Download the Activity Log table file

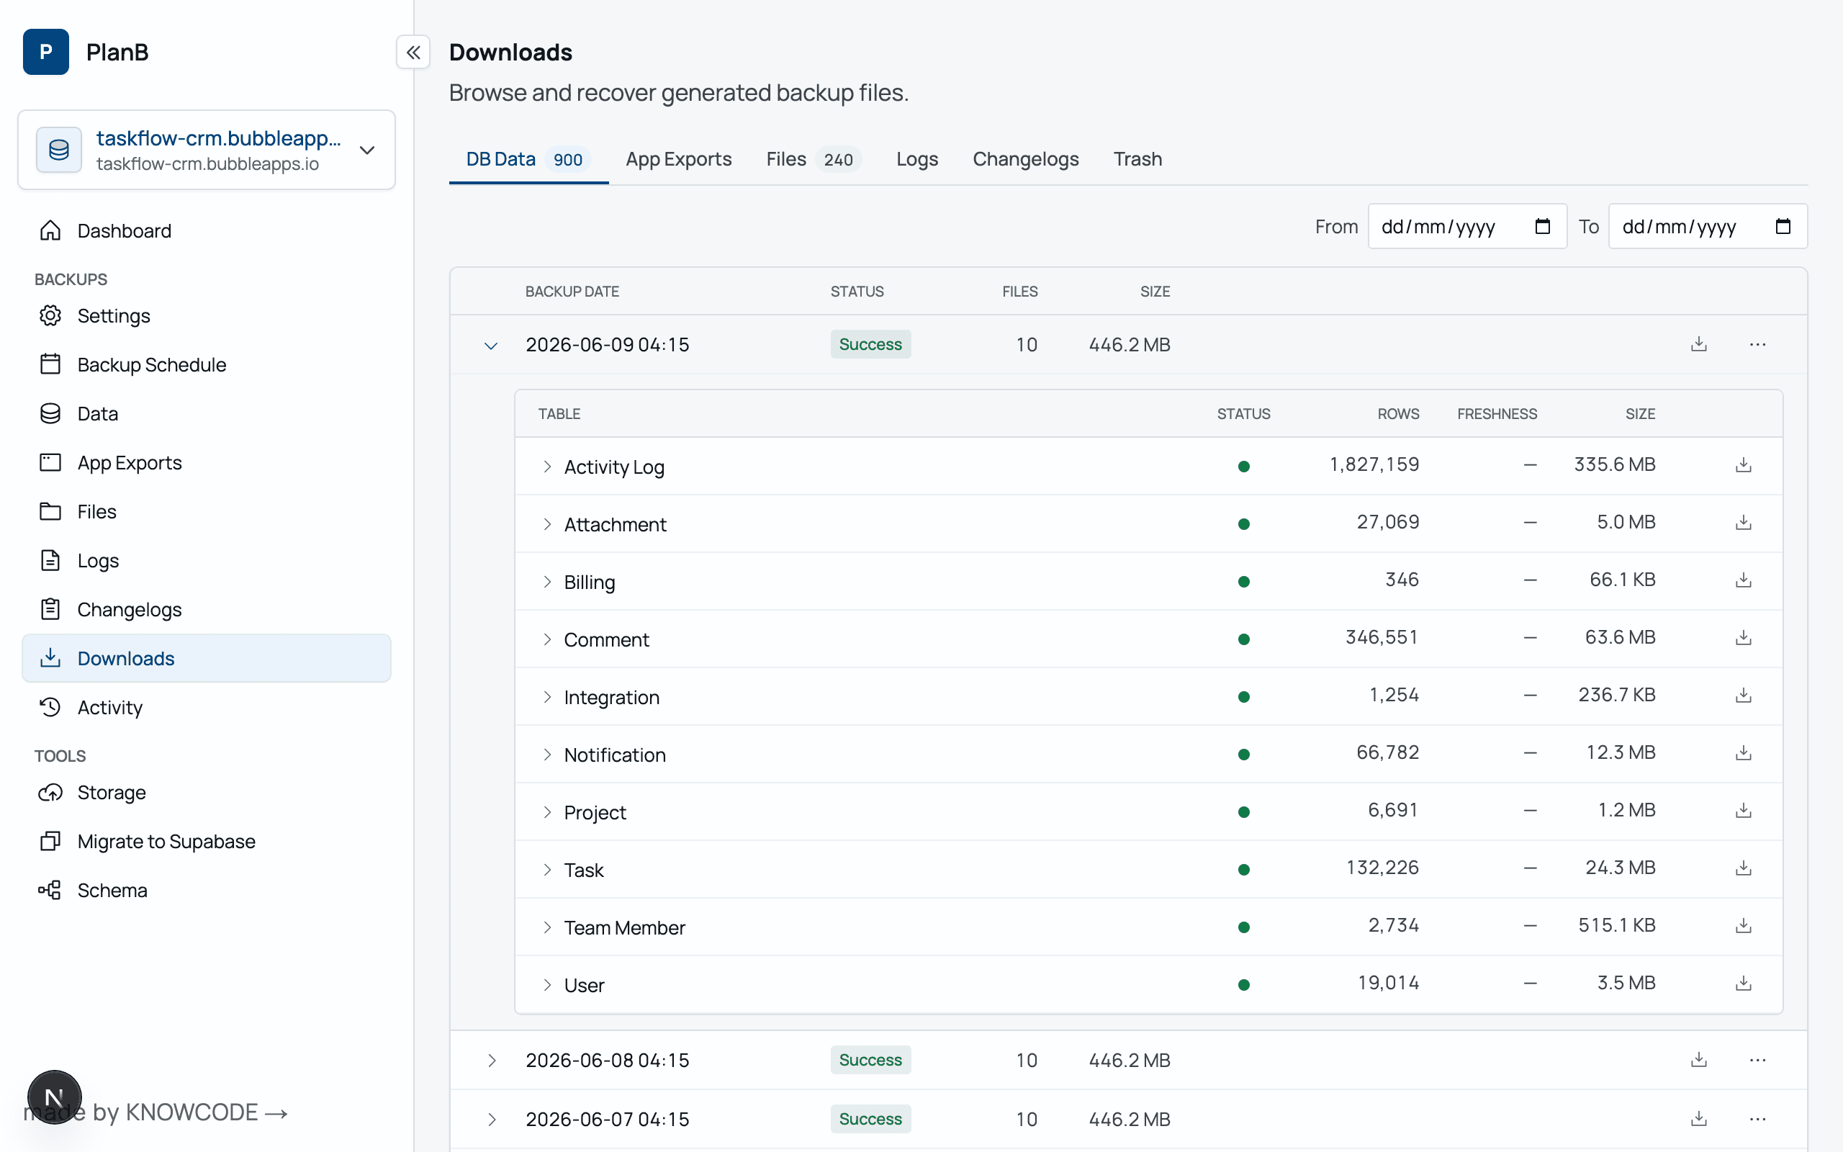coord(1743,465)
